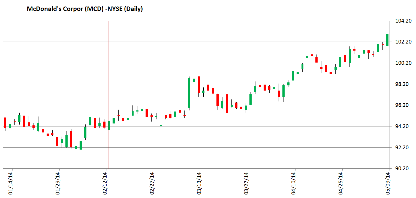Click the 04/10/14 date label

pos(294,183)
